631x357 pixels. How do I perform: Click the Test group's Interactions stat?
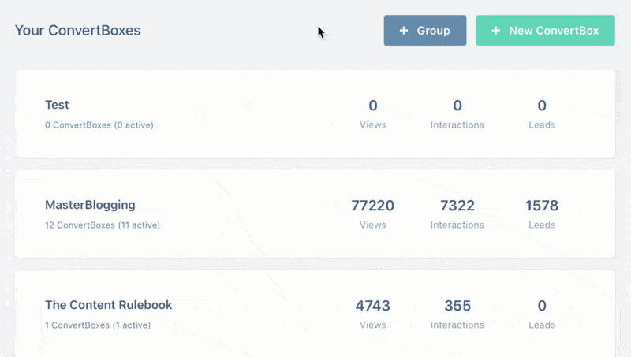click(457, 106)
